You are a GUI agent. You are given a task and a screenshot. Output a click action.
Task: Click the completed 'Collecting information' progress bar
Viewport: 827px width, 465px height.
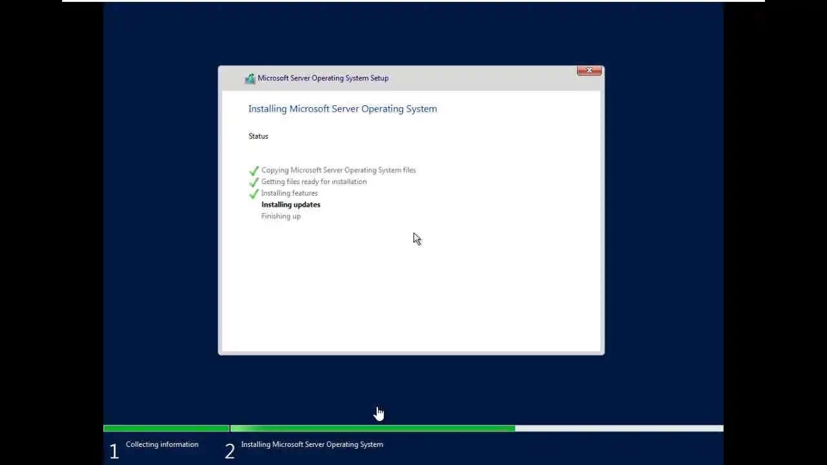[166, 428]
